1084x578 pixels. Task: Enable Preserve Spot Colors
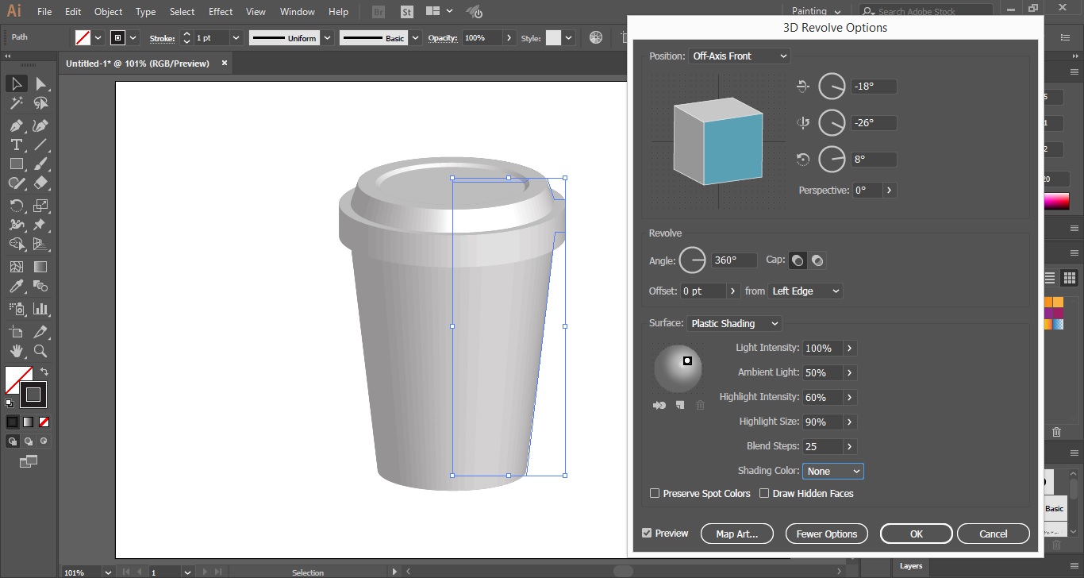coord(655,493)
